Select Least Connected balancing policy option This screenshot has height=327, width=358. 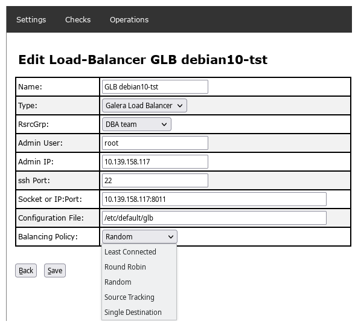[x=139, y=252]
